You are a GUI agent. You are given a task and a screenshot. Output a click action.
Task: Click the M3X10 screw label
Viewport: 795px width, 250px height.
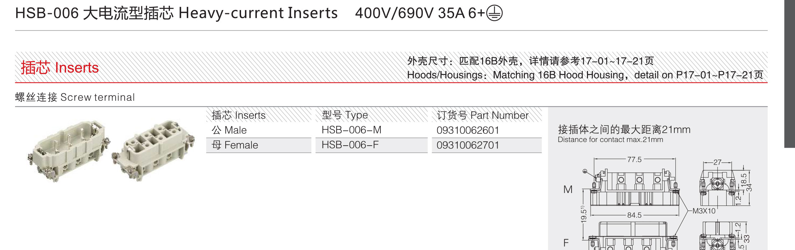click(x=704, y=211)
